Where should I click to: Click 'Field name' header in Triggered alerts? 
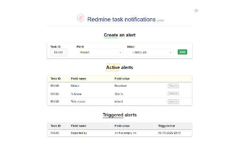coord(78,126)
